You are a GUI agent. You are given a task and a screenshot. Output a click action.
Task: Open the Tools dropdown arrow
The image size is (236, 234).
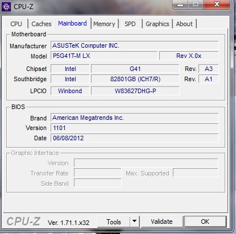135,222
